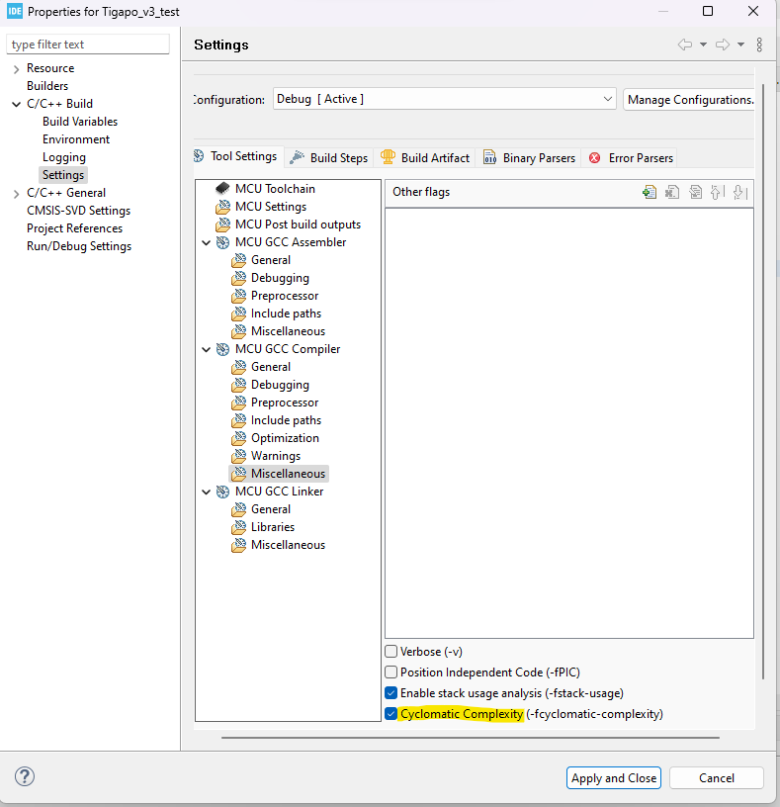This screenshot has width=780, height=807.
Task: Move flag down in Other flags
Action: [739, 193]
